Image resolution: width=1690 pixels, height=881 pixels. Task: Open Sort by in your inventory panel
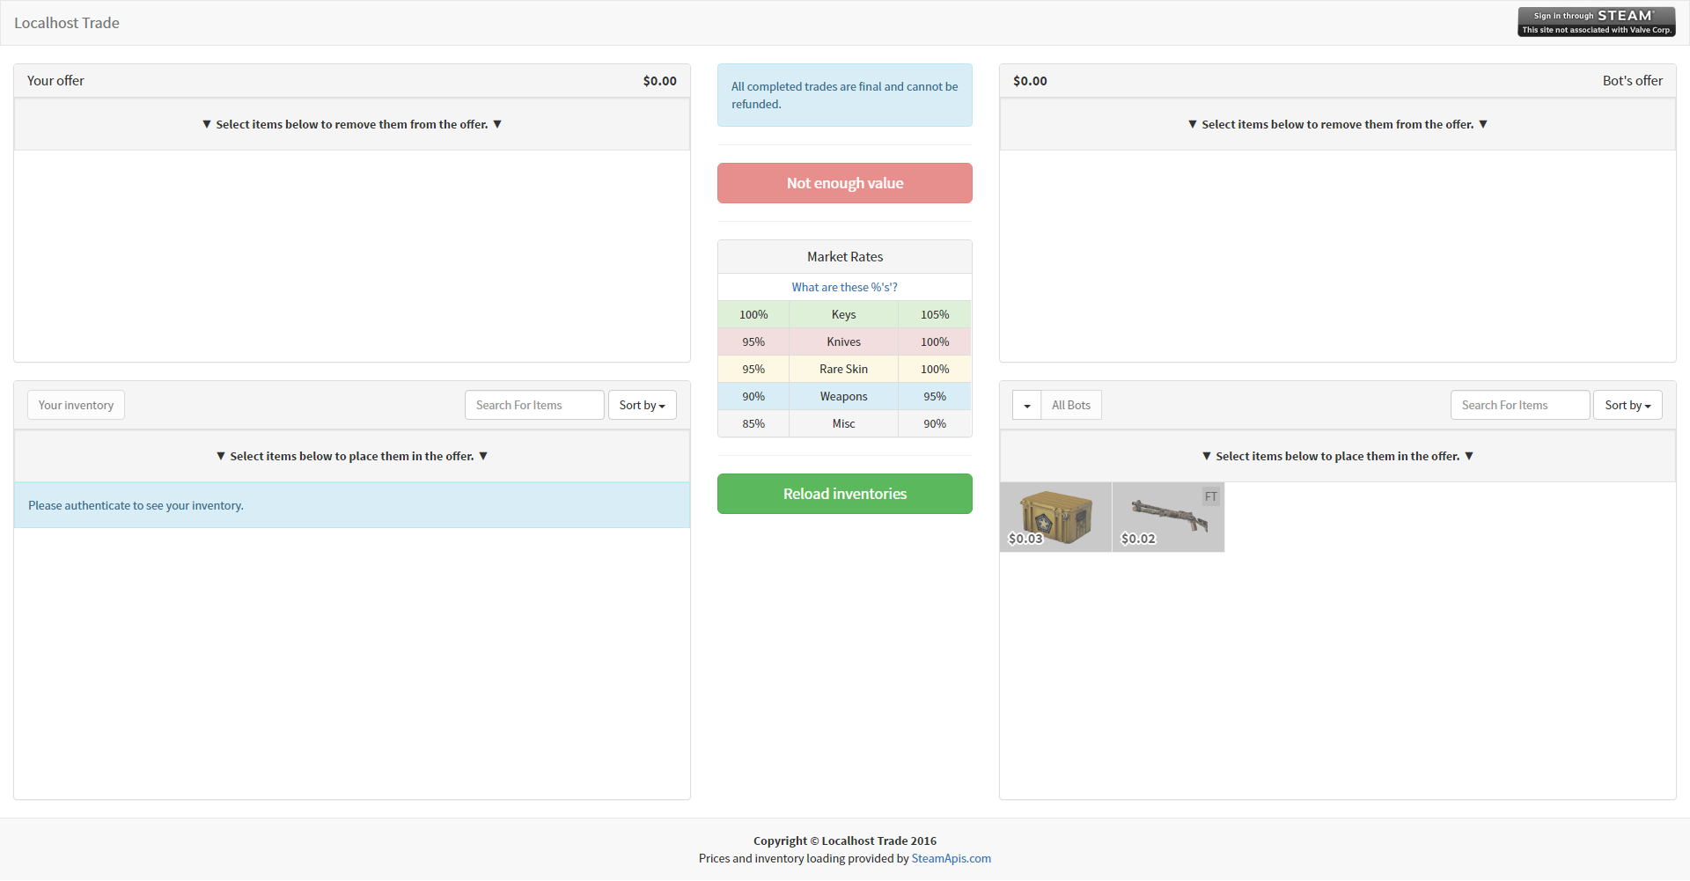tap(642, 406)
